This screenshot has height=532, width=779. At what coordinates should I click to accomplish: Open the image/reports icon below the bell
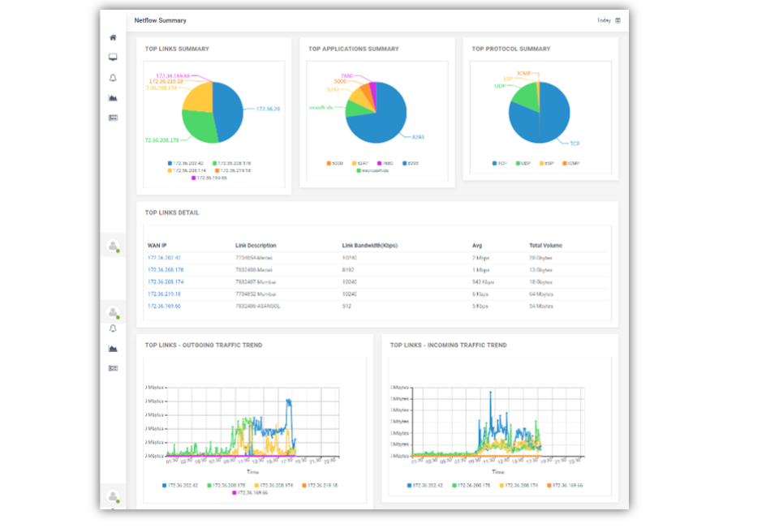coord(114,98)
